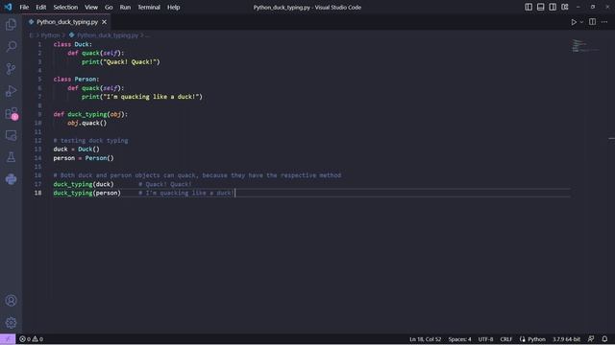The height and width of the screenshot is (345, 615).
Task: Open the Go menu
Action: point(109,7)
